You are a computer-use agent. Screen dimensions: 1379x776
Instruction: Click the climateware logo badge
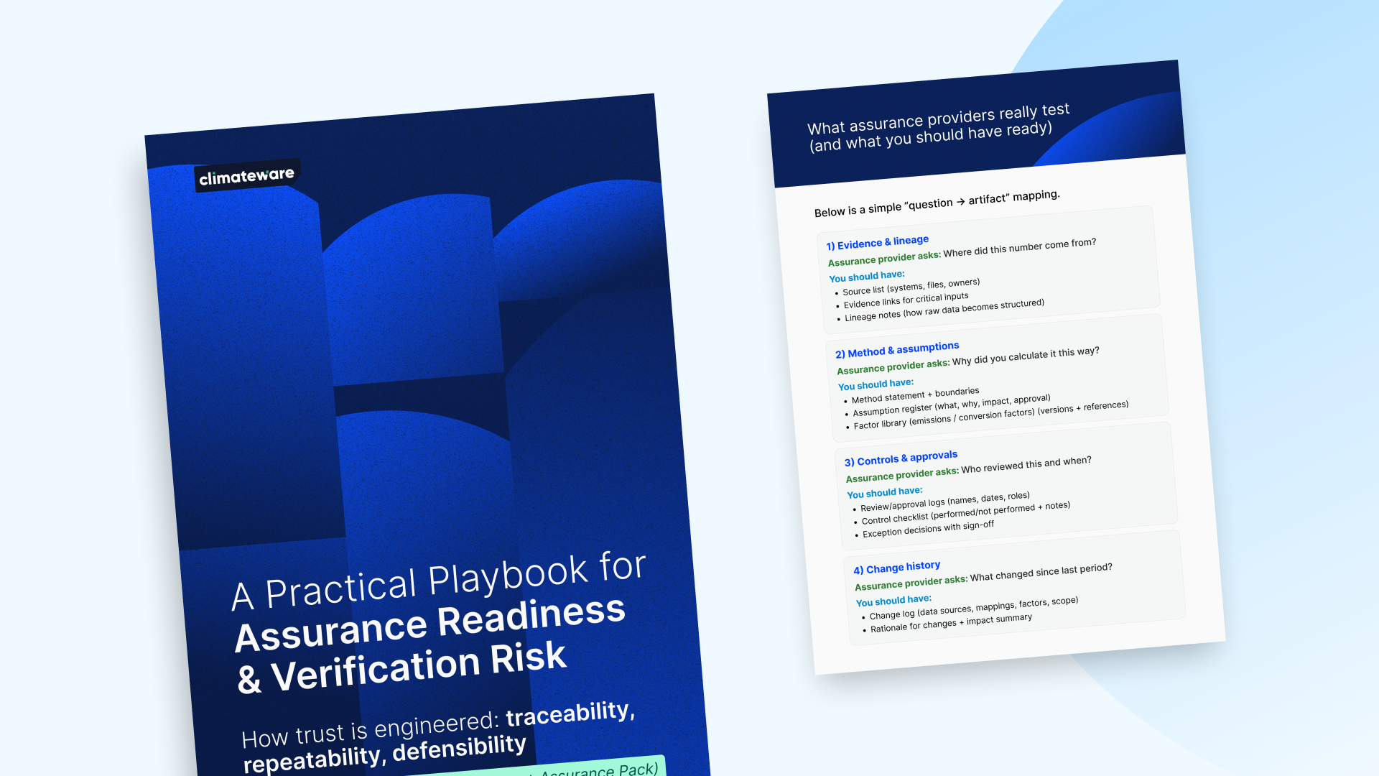(247, 175)
